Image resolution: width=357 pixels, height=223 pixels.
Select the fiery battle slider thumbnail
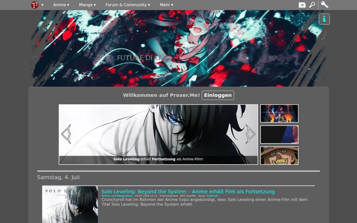tap(279, 113)
